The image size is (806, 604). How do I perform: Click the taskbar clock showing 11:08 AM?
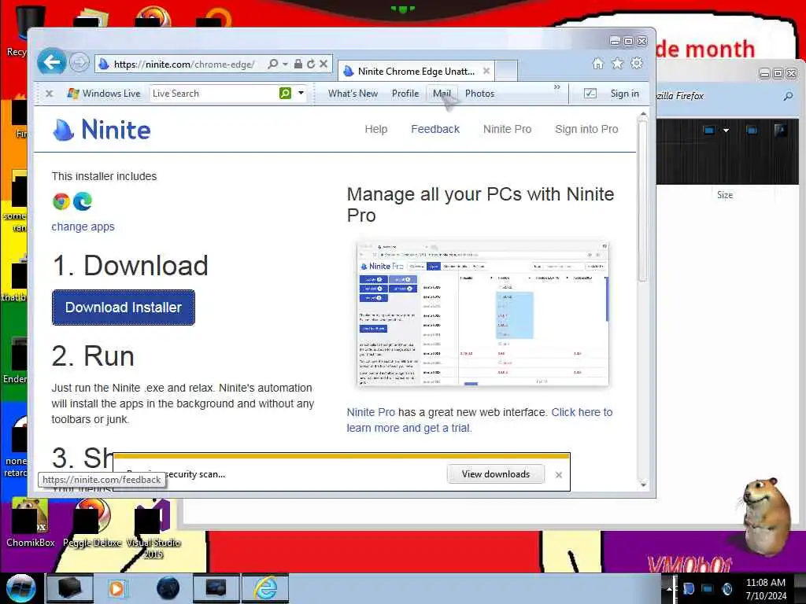click(x=766, y=588)
